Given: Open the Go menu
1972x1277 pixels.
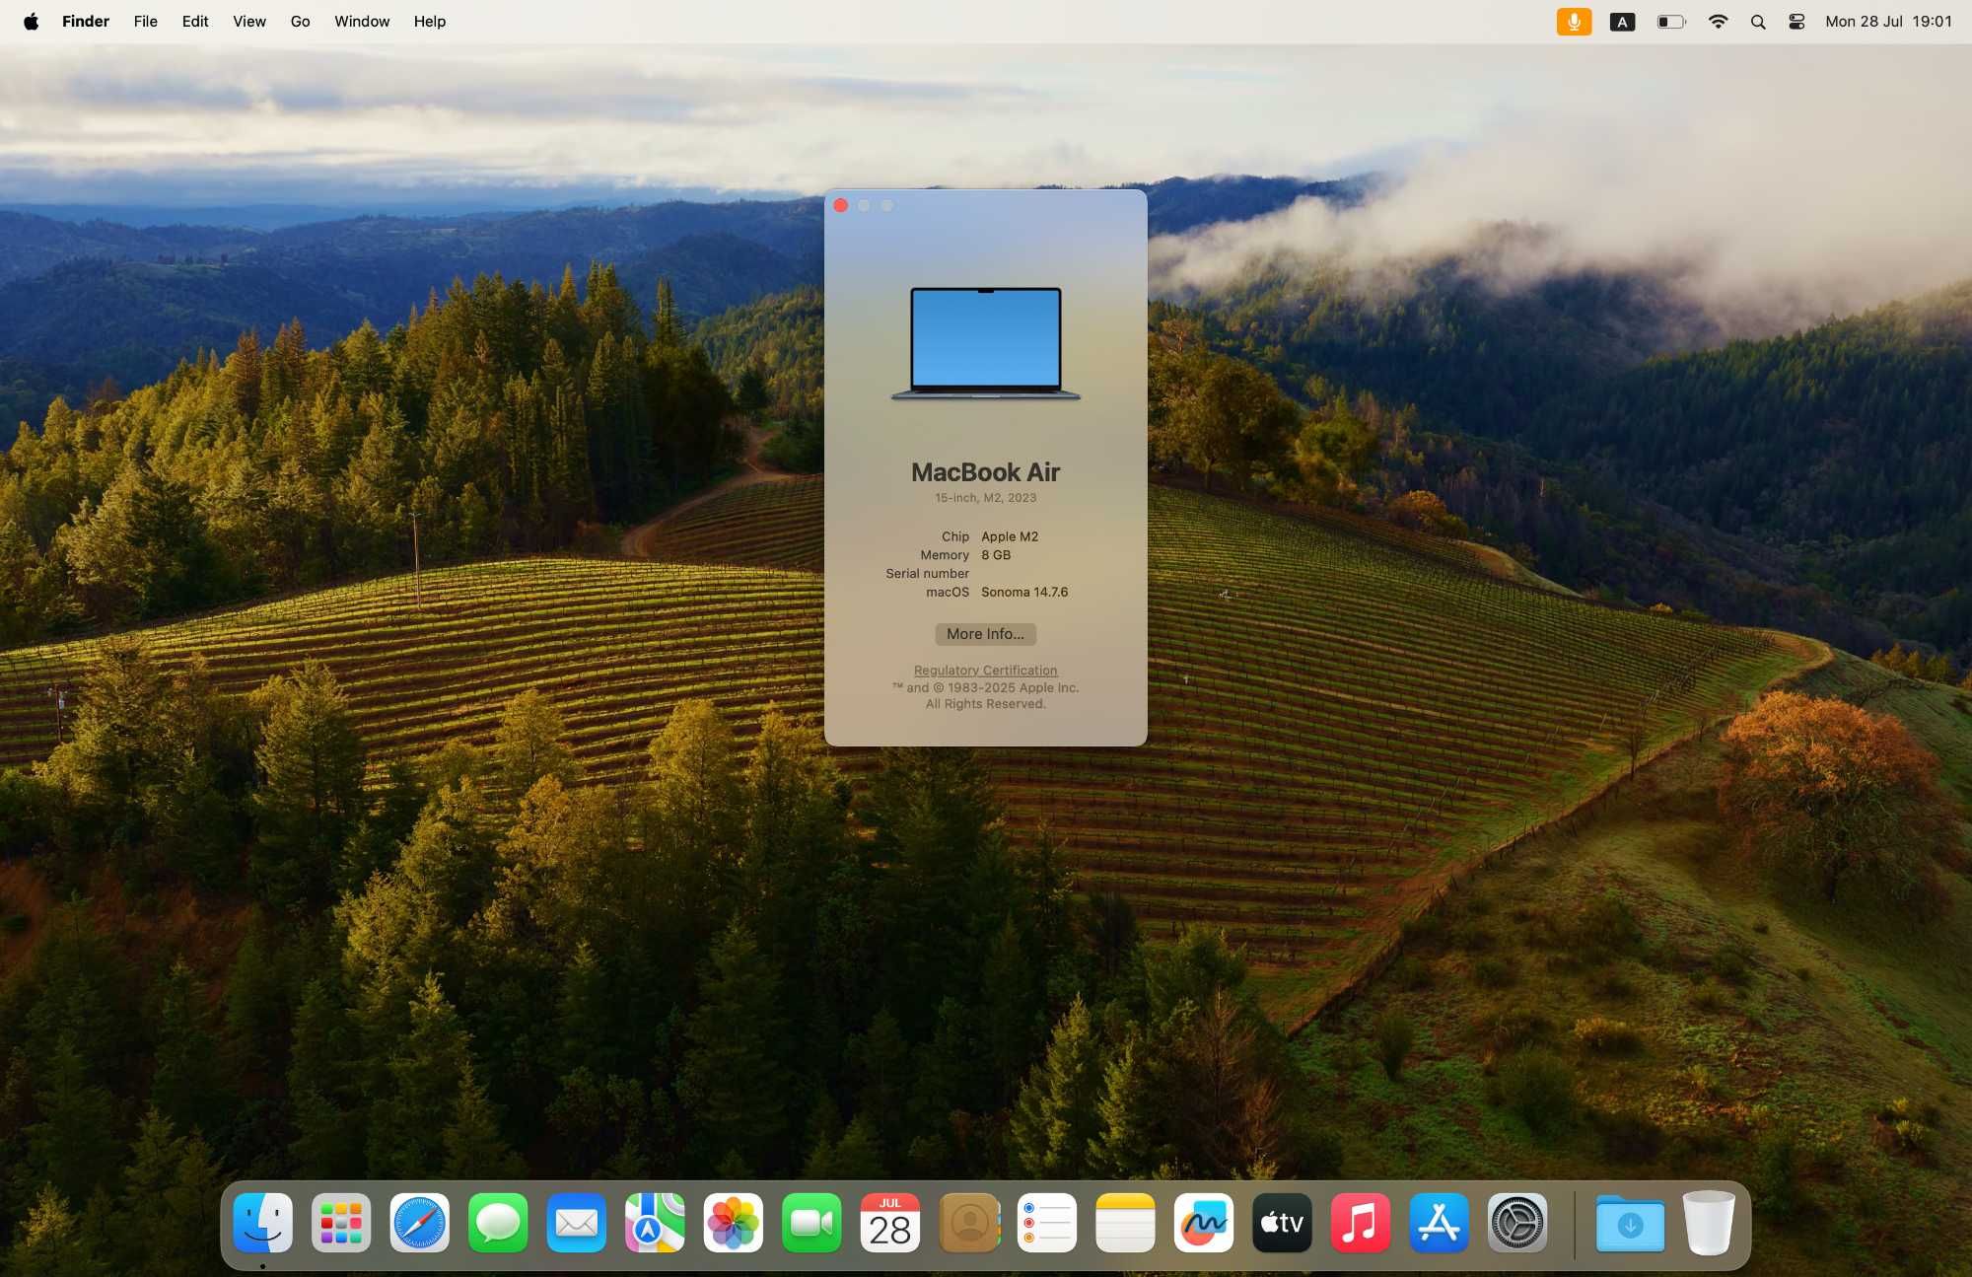Looking at the screenshot, I should (x=301, y=21).
